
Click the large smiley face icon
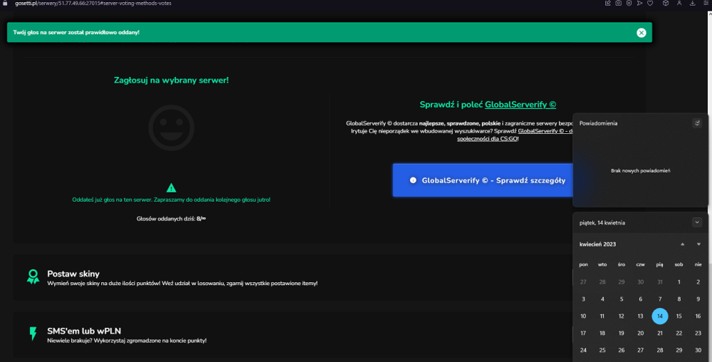click(x=171, y=128)
